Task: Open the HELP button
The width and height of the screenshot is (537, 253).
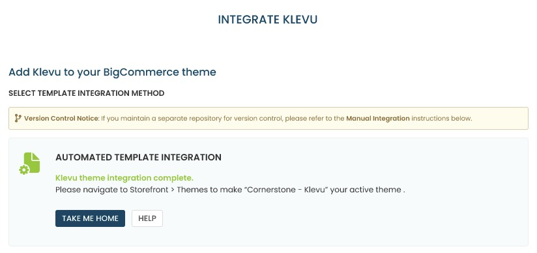Action: (147, 218)
